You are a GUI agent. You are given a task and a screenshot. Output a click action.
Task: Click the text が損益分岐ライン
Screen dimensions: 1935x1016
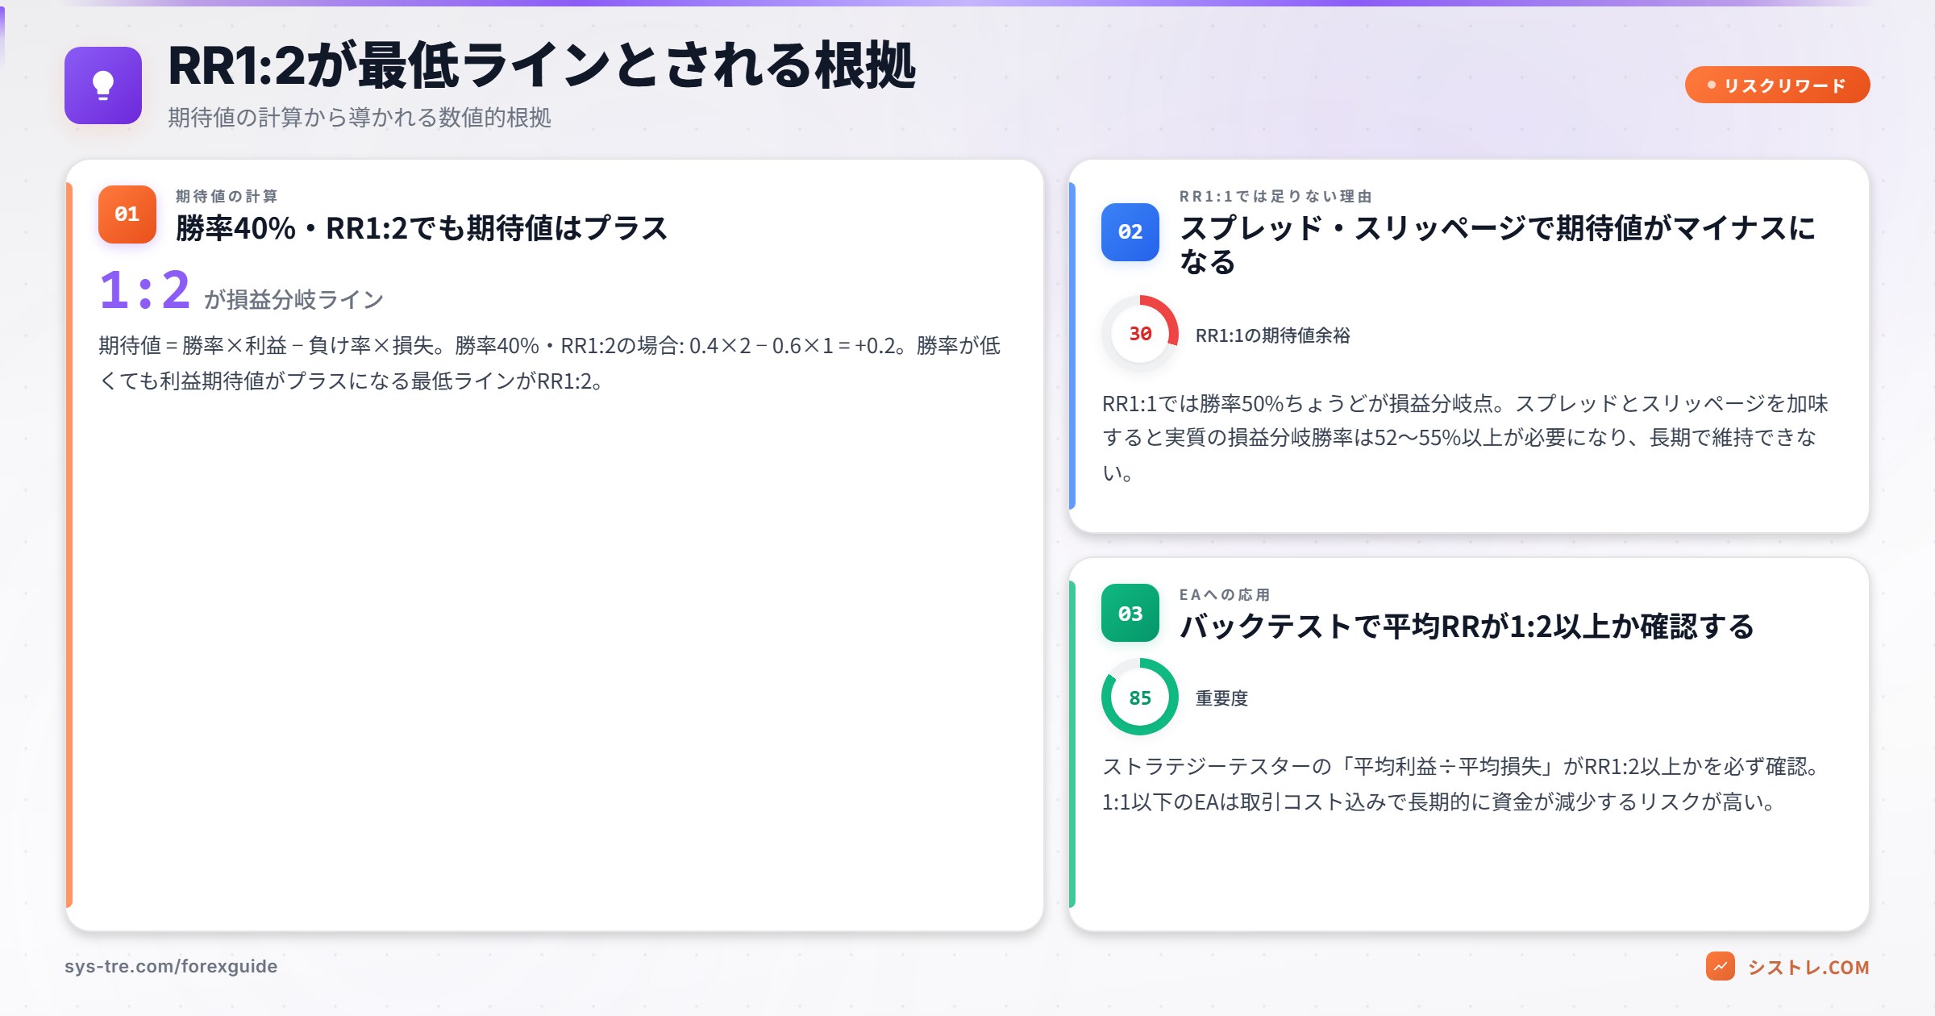pos(293,300)
